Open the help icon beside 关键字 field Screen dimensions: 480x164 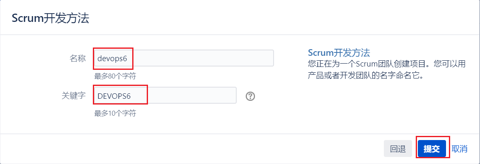pos(250,96)
